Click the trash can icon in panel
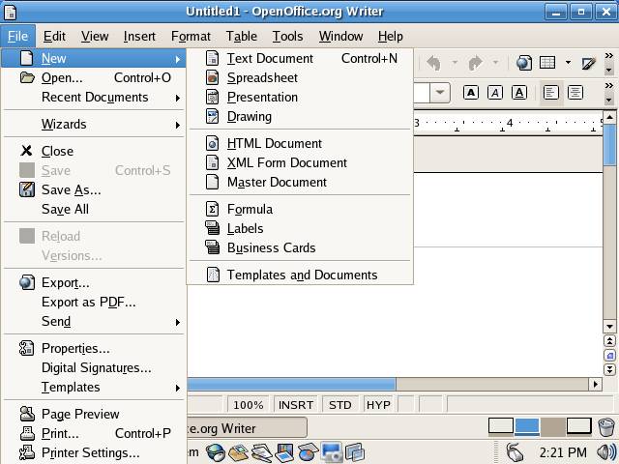619x464 pixels. click(605, 426)
